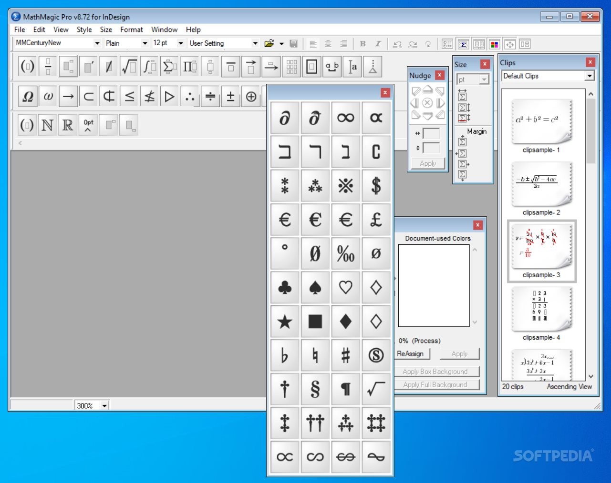Open the overbar template palette
The width and height of the screenshot is (611, 483).
click(230, 67)
